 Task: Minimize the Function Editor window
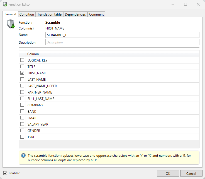[x=173, y=4]
